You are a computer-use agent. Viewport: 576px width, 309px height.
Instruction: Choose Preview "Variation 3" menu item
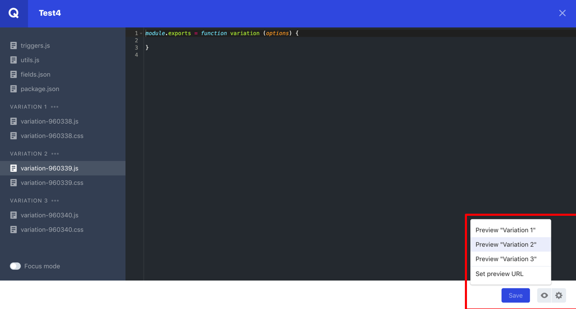510,259
